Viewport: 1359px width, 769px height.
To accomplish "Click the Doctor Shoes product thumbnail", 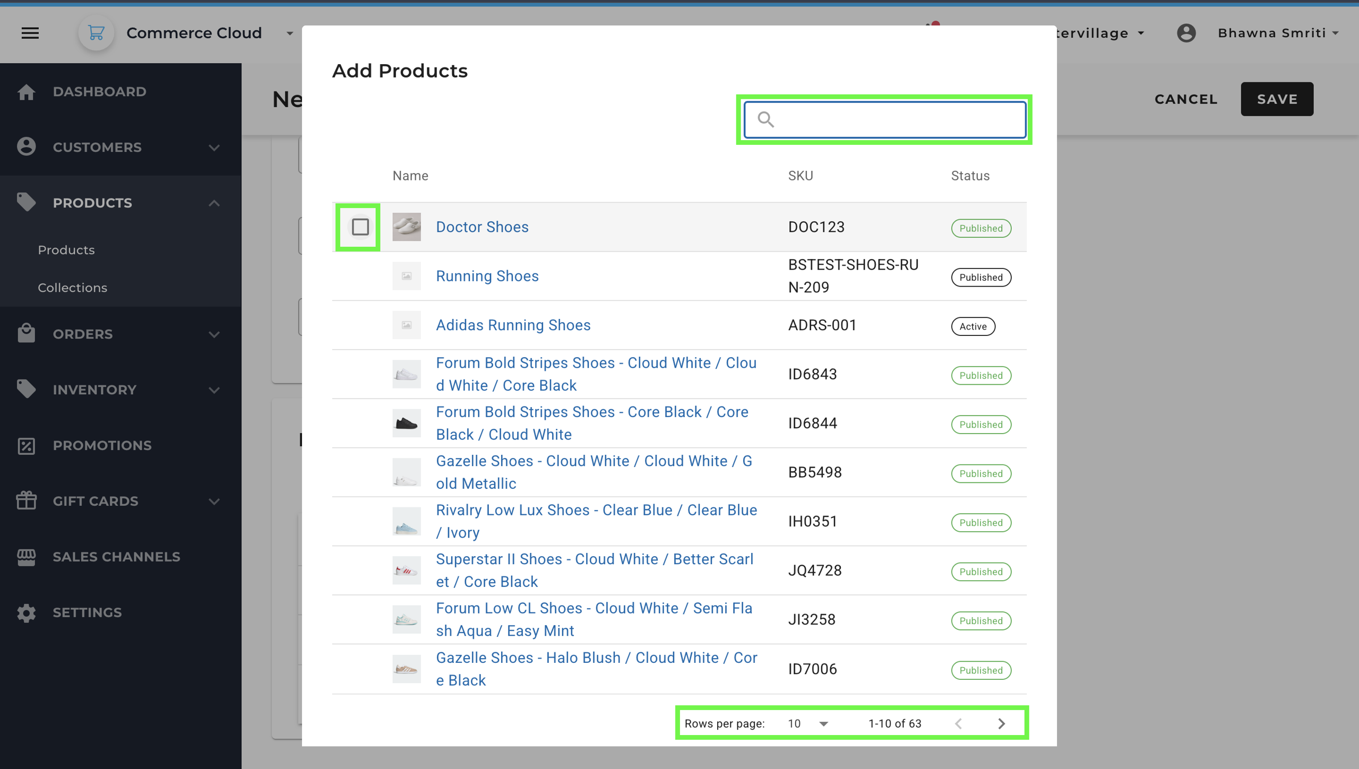I will pyautogui.click(x=406, y=227).
